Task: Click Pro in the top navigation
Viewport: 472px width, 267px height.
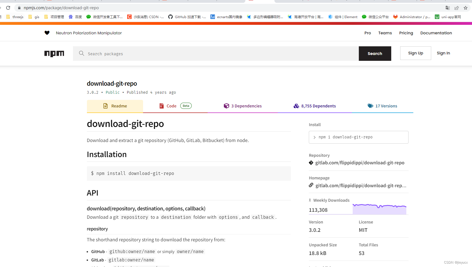Action: [367, 33]
